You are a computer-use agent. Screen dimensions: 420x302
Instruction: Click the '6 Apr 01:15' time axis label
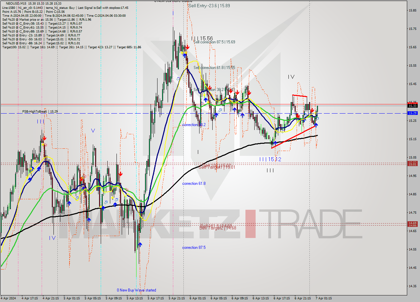[198, 298]
